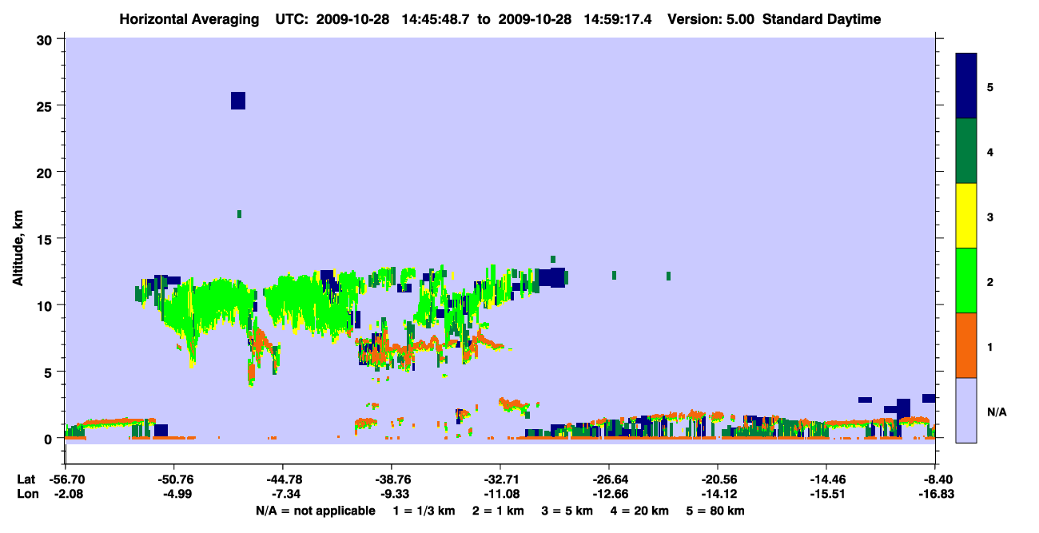Image resolution: width=1039 pixels, height=533 pixels.
Task: Click longitude value -12.66
Action: (608, 494)
